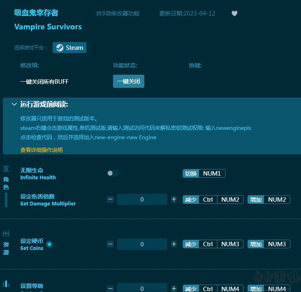Increase Set Damage Multiplier with plus icon
Image resolution: width=301 pixels, height=292 pixels.
[x=174, y=199]
